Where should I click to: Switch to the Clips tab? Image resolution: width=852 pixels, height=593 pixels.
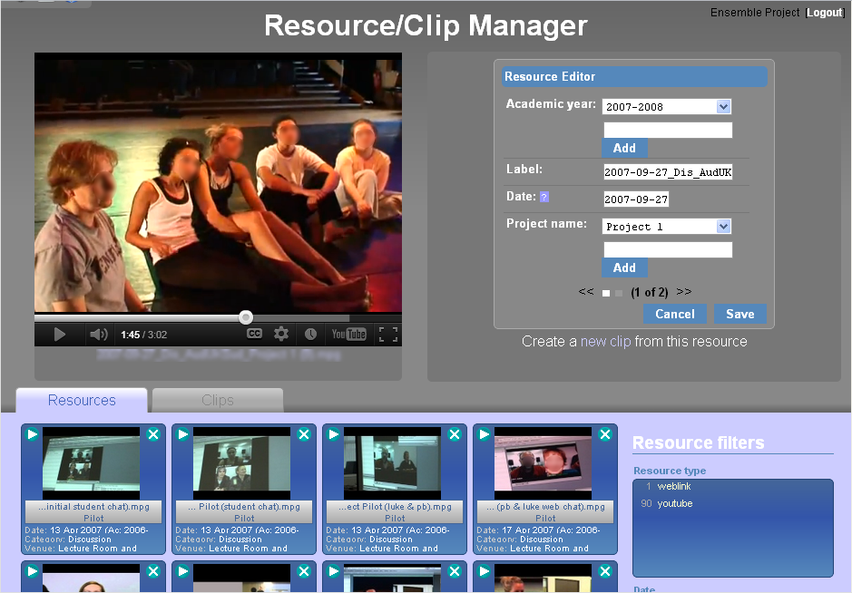(x=217, y=400)
